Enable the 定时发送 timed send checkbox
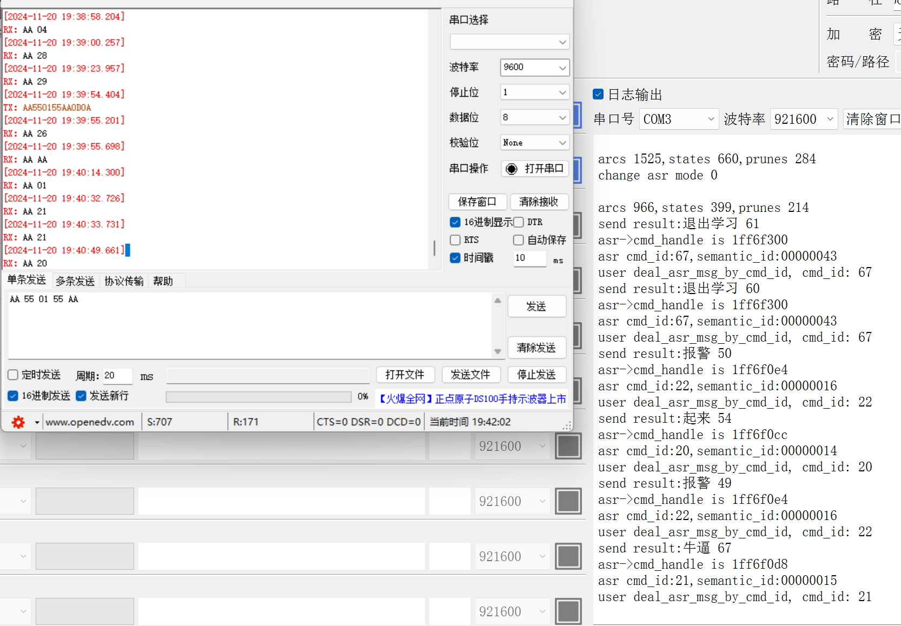The width and height of the screenshot is (901, 626). (x=13, y=375)
